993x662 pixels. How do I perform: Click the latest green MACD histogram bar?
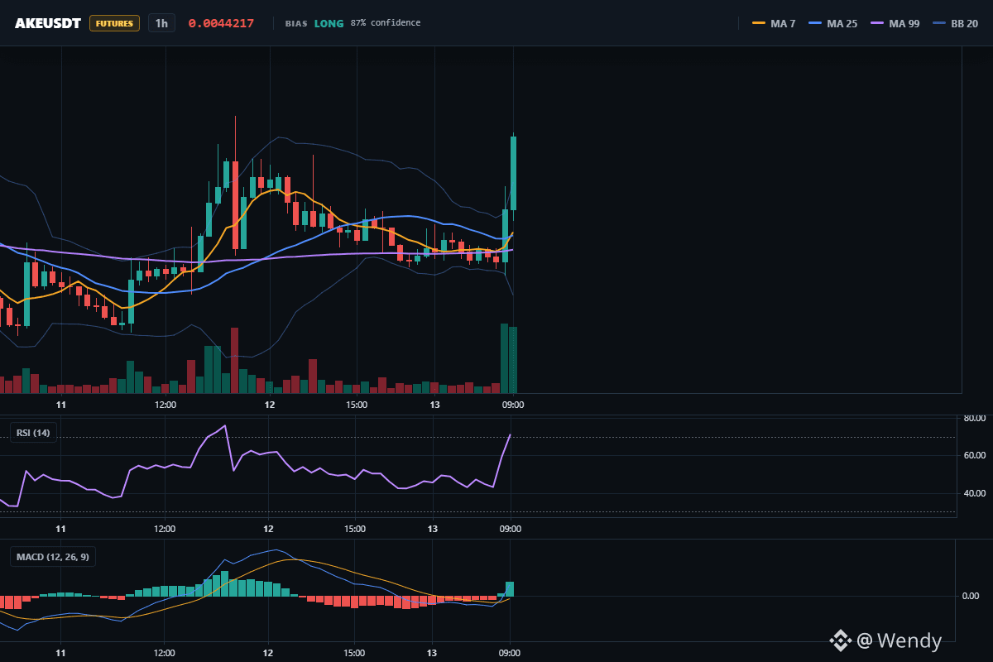click(510, 588)
